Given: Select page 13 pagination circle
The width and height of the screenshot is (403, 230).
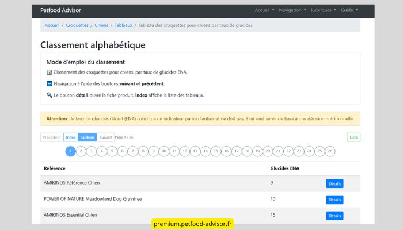Looking at the screenshot, I should click(195, 151).
